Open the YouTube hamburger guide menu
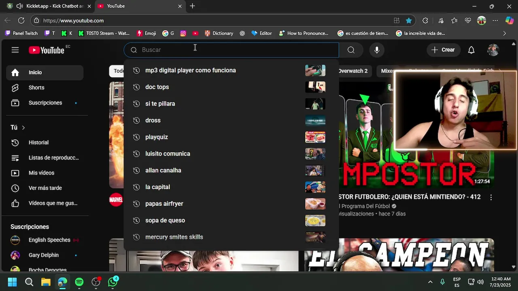This screenshot has width=518, height=291. click(15, 50)
